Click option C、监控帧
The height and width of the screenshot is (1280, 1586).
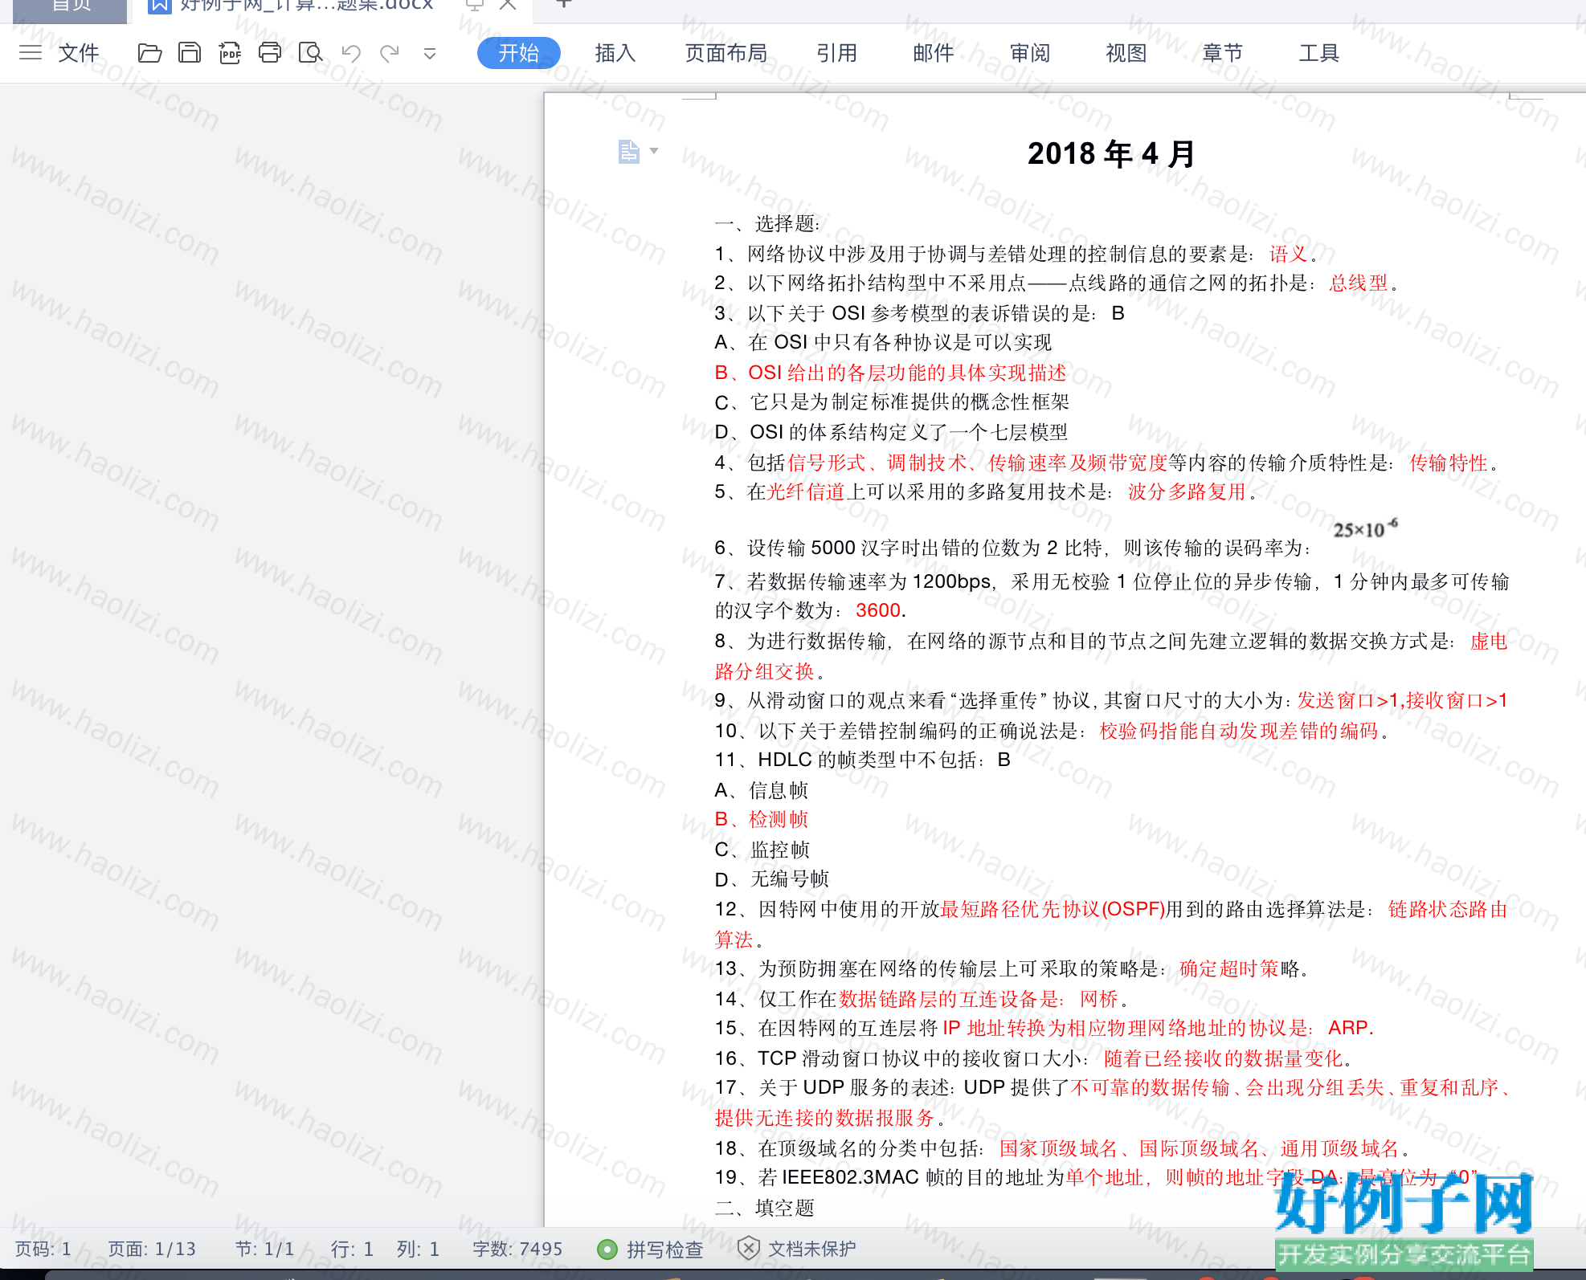click(762, 850)
